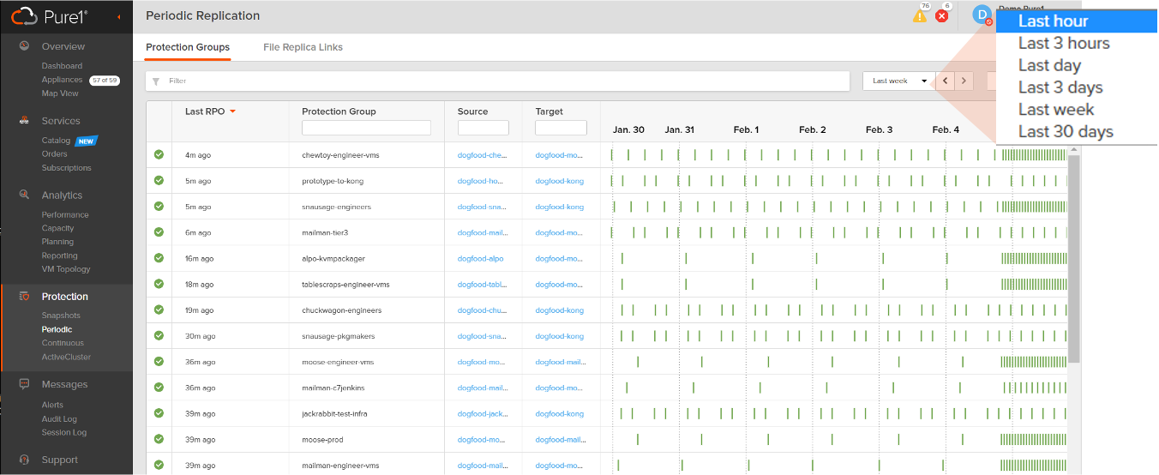1159x475 pixels.
Task: Click the green status icon for jackrabbit-test-infra
Action: point(159,413)
